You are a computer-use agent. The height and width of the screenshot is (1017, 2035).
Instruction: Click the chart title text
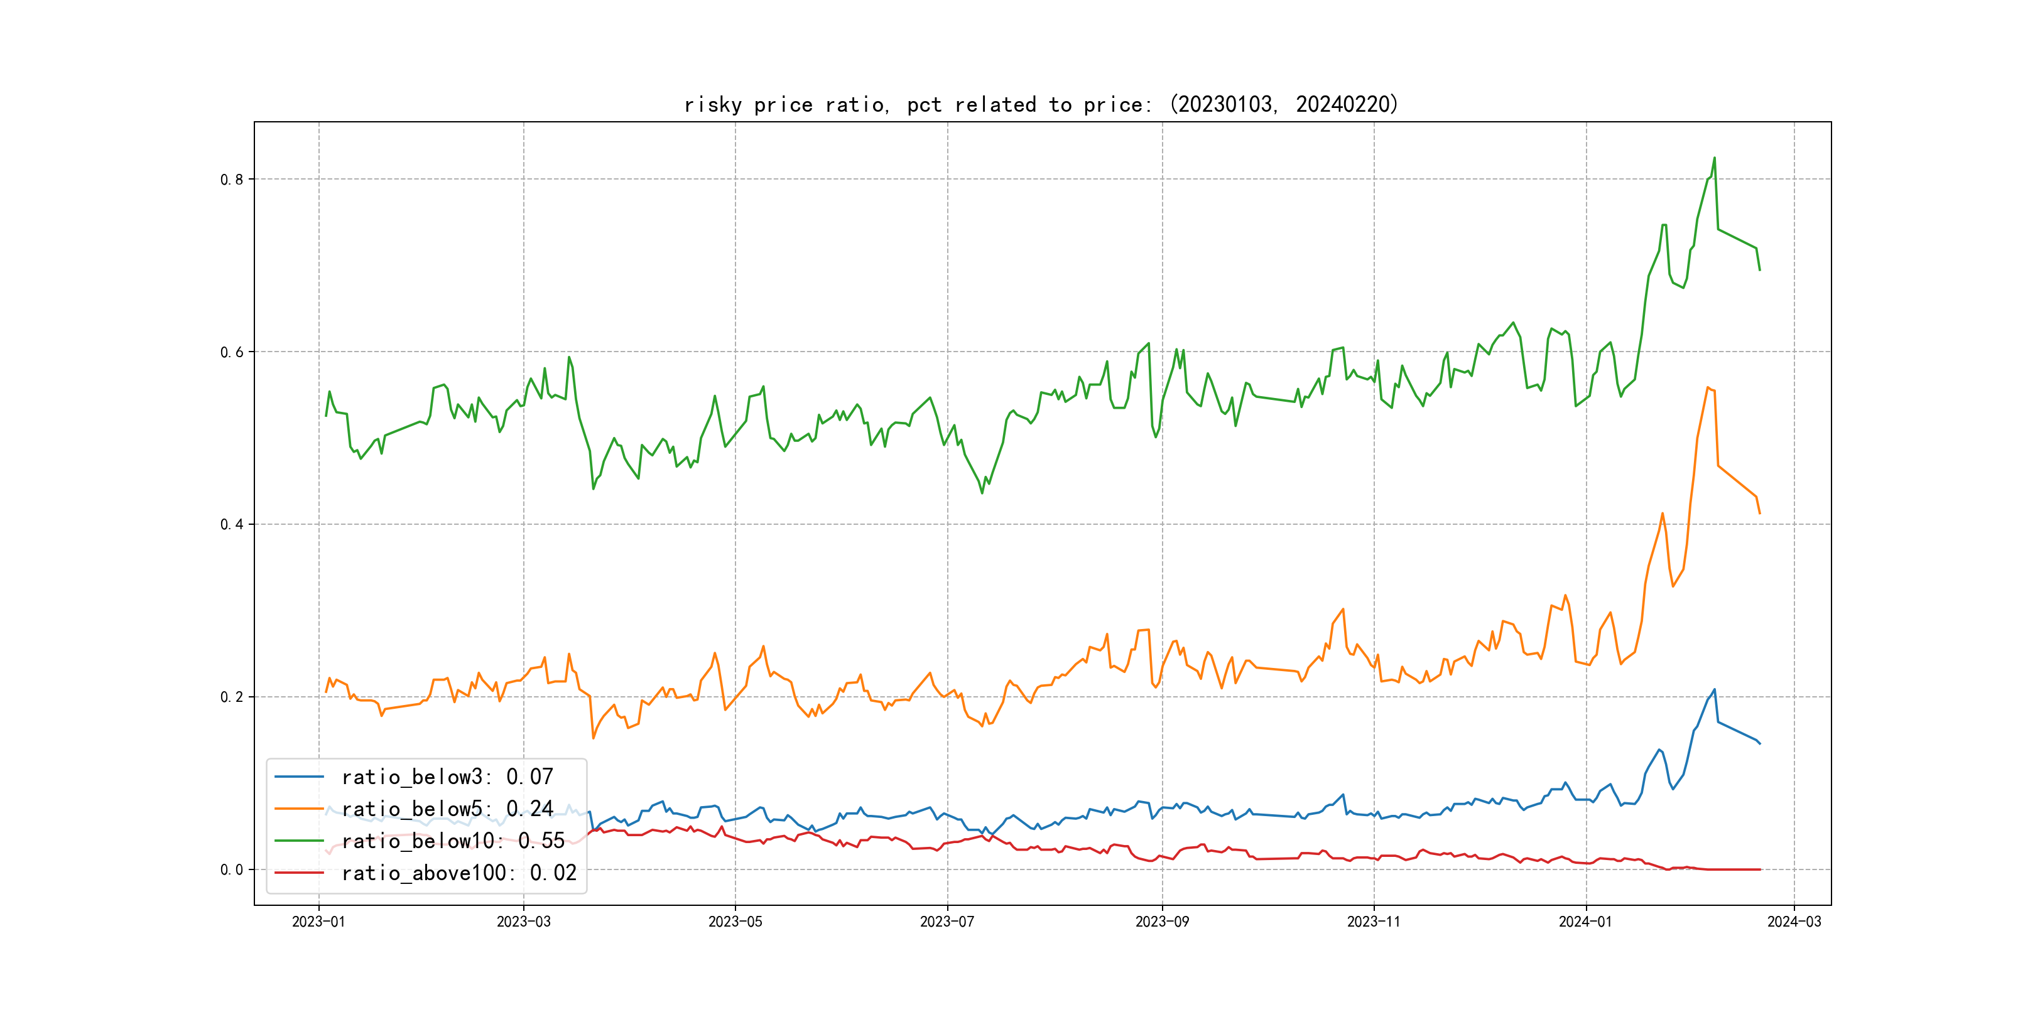coord(1040,104)
